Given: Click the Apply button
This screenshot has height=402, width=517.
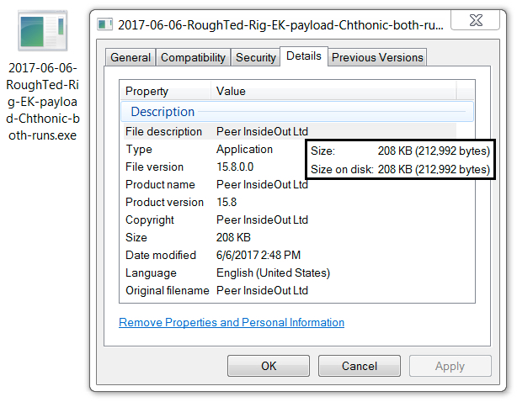Looking at the screenshot, I should 450,366.
